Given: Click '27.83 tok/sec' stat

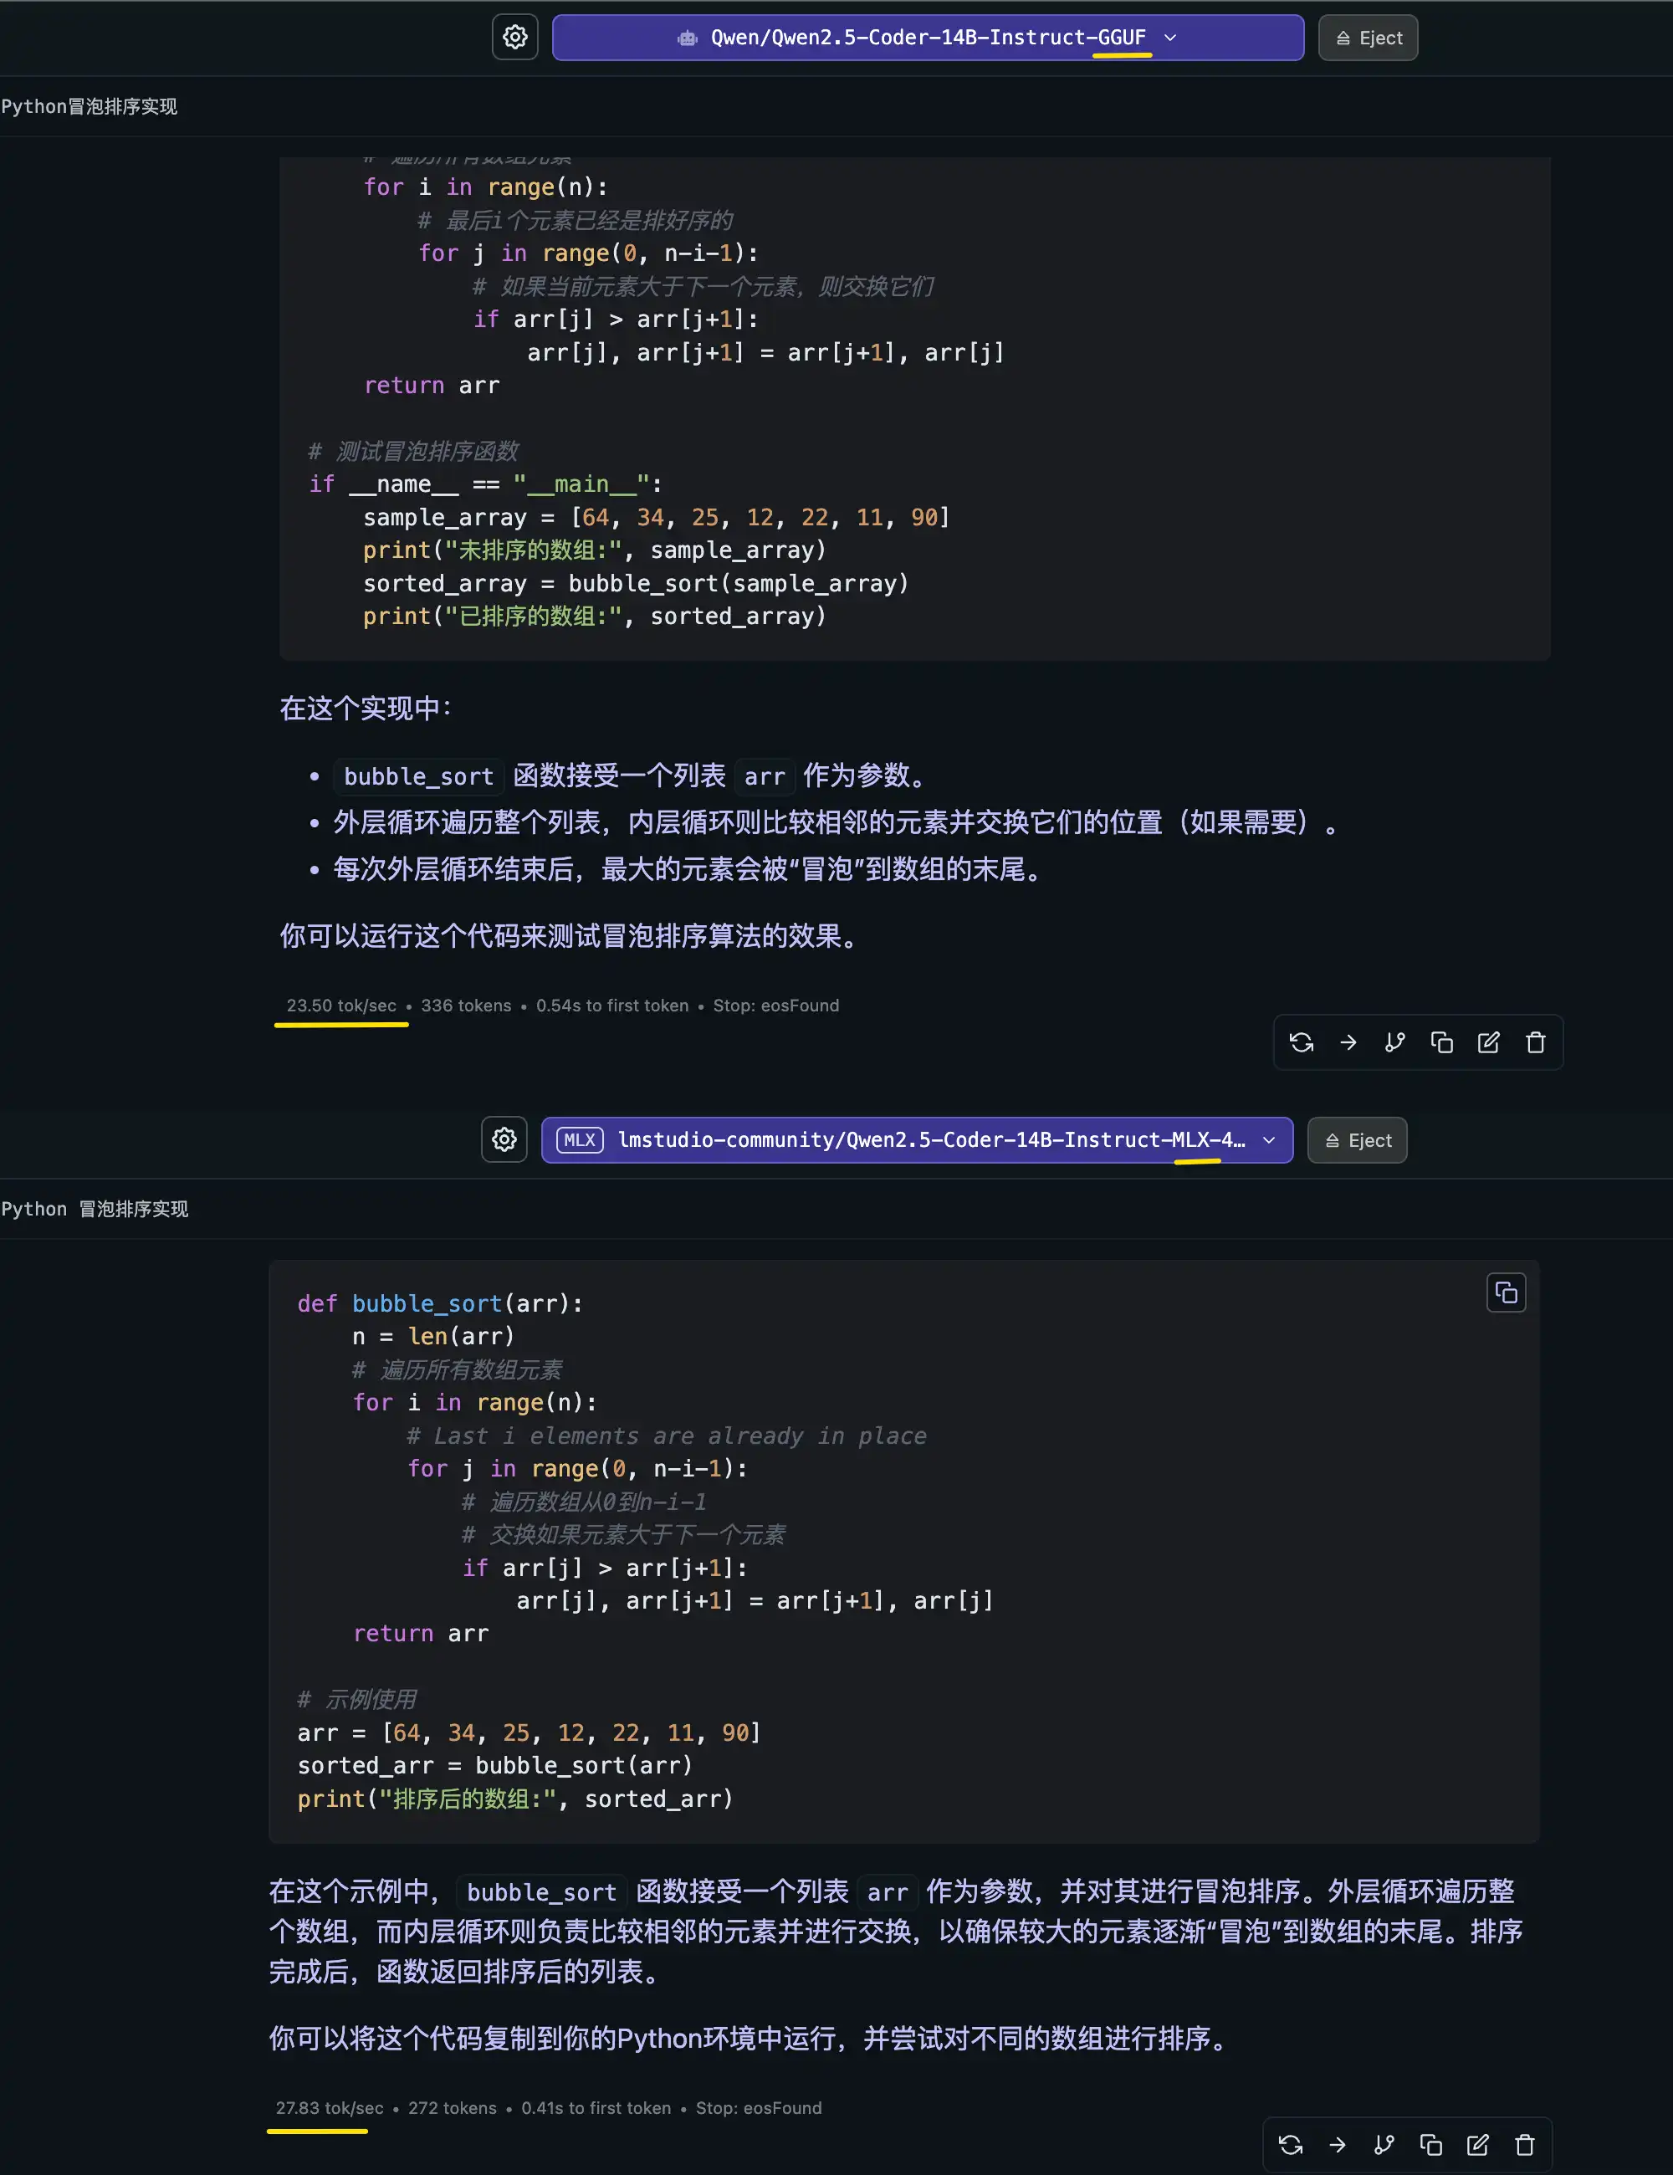Looking at the screenshot, I should tap(330, 2107).
